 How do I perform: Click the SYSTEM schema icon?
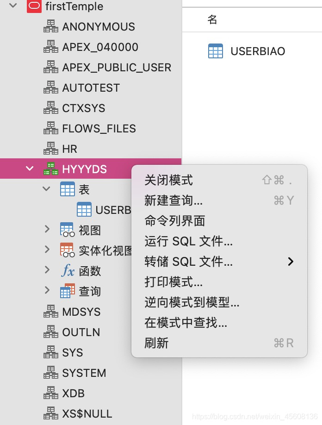coord(51,373)
